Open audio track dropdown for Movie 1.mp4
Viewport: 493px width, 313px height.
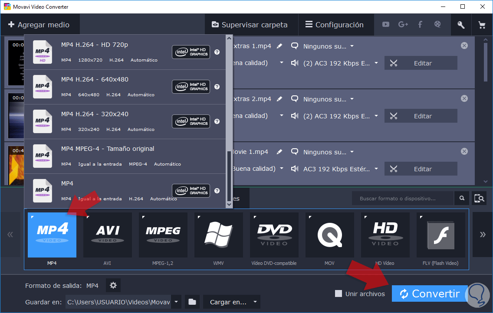376,169
